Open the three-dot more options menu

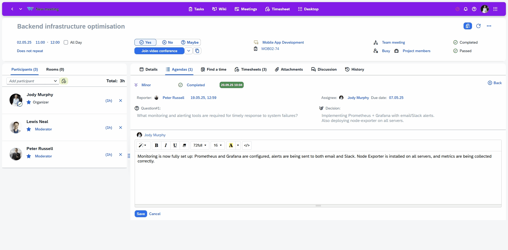click(x=489, y=26)
